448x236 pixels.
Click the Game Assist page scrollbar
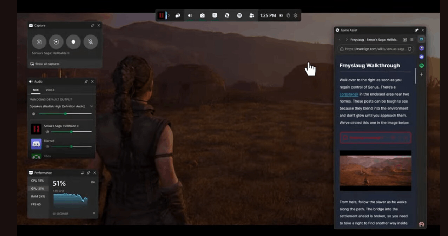coord(416,76)
